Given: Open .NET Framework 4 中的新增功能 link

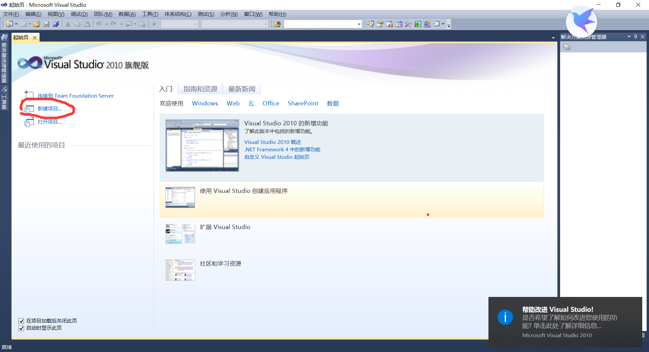Looking at the screenshot, I should pyautogui.click(x=282, y=150).
